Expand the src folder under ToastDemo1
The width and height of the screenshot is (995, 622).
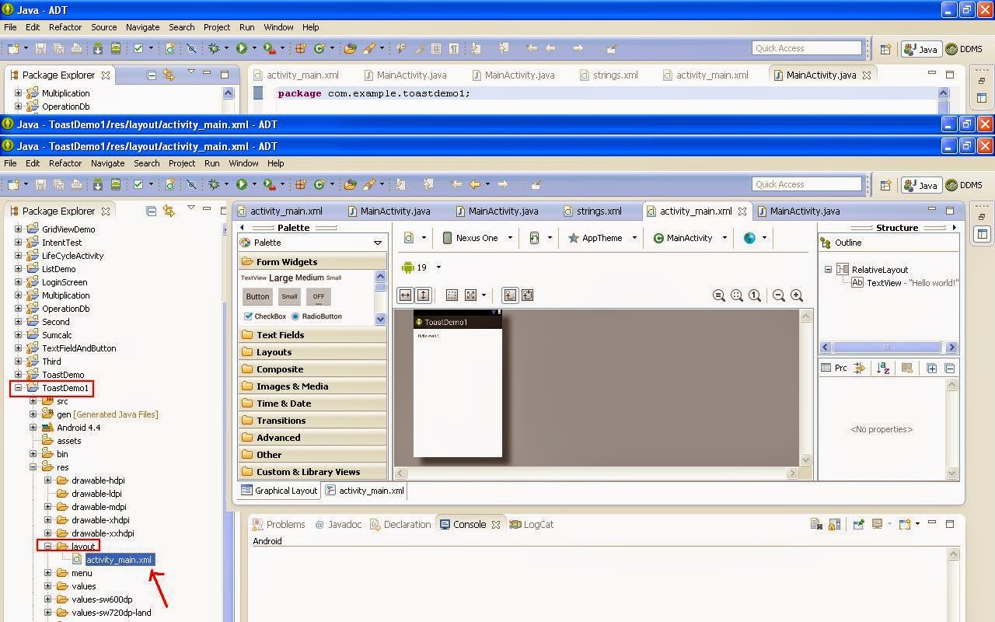(x=33, y=401)
